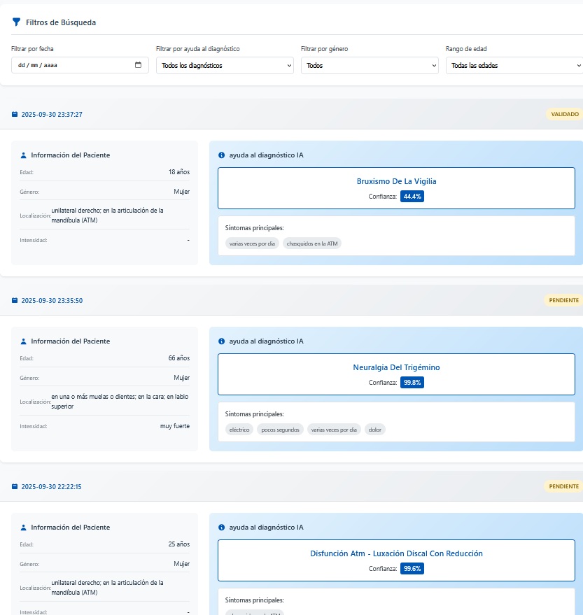The width and height of the screenshot is (583, 615).
Task: Click calendar icon next to 2025-09-30 23:35:50
Action: coord(15,300)
